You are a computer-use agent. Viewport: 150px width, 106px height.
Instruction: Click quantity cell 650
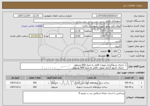(x=35, y=87)
